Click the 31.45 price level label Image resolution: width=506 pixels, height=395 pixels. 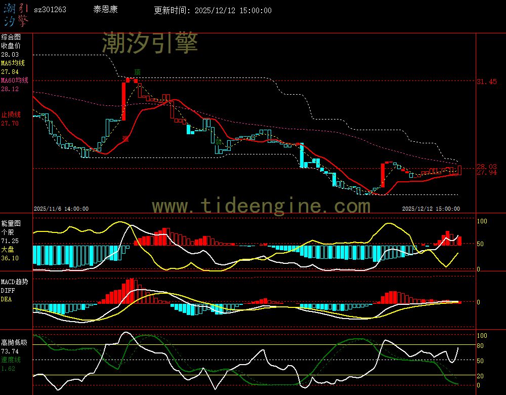486,82
